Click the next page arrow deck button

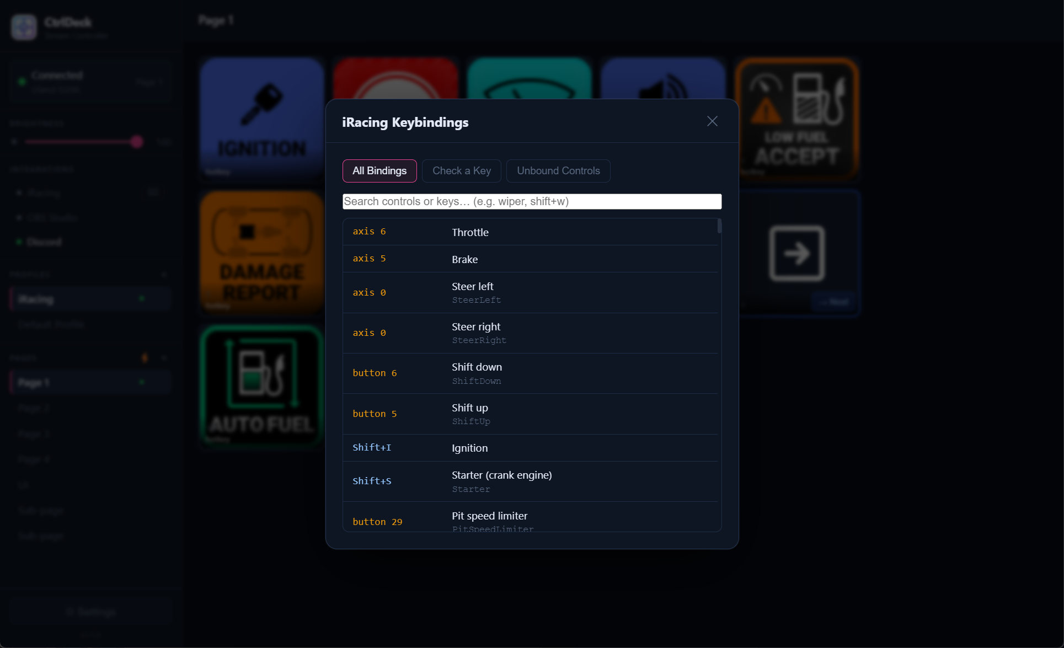pos(797,253)
